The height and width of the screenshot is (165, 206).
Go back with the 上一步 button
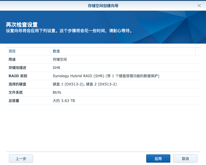point(21,159)
